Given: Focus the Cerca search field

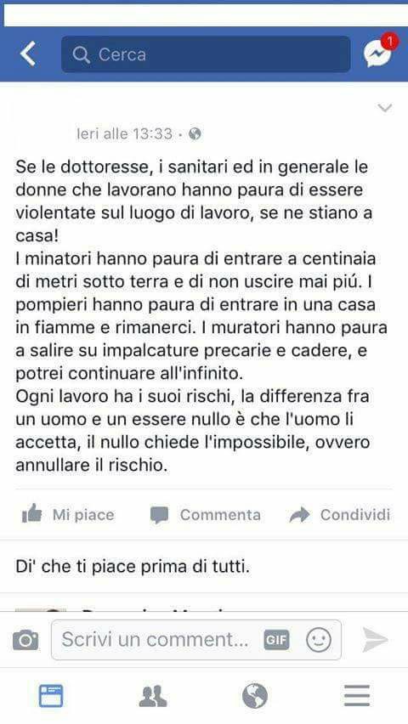Looking at the screenshot, I should tap(206, 54).
